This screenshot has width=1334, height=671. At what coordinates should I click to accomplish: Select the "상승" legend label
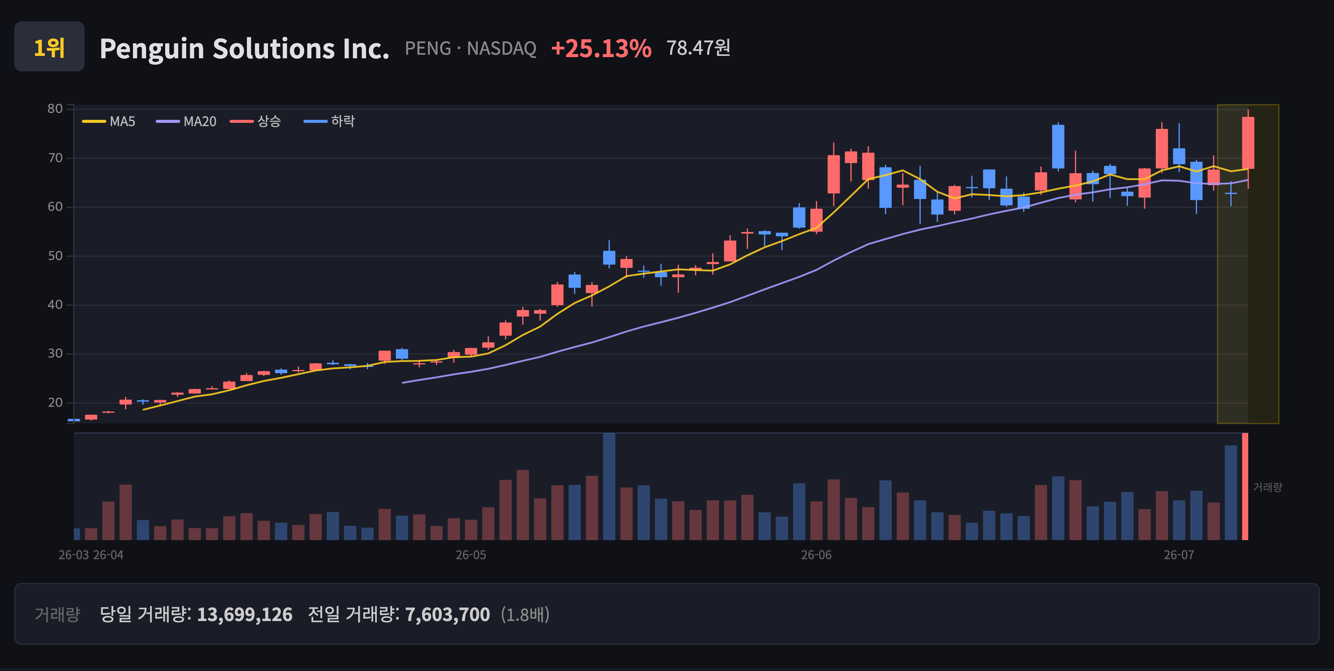tap(269, 122)
